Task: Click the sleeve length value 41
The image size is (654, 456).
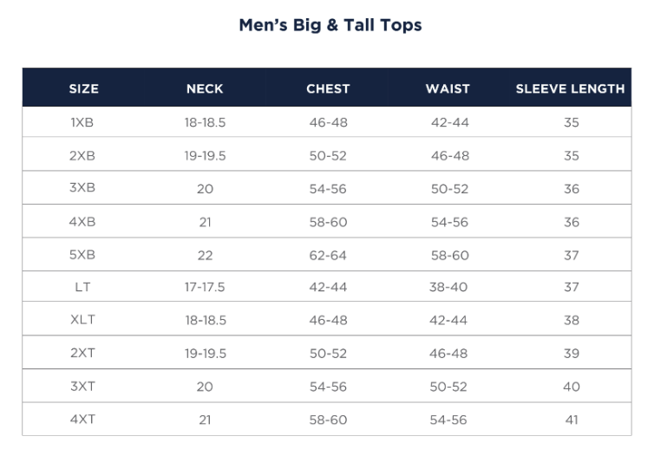Action: (571, 420)
